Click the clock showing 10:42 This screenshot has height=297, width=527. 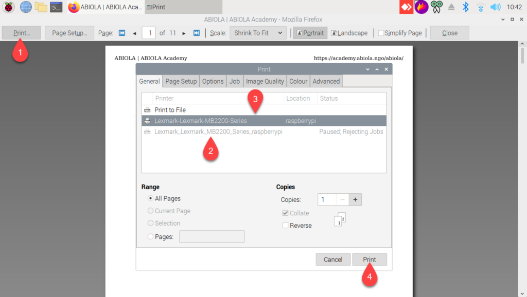(514, 7)
